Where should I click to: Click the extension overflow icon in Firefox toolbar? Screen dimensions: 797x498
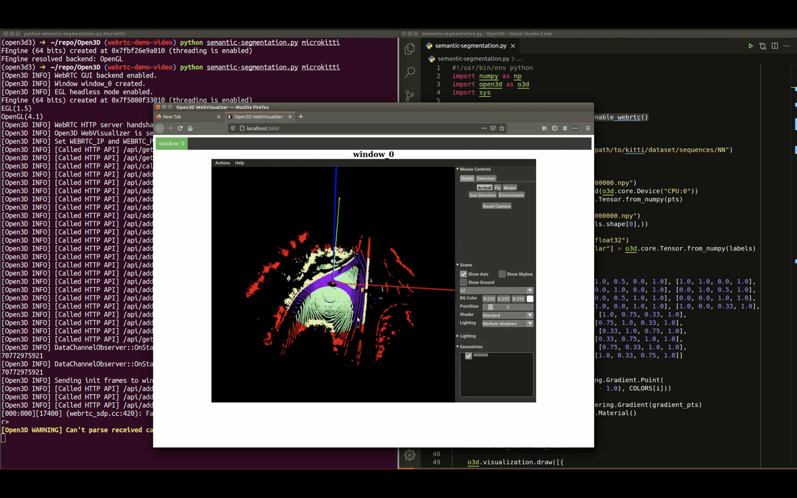point(575,128)
